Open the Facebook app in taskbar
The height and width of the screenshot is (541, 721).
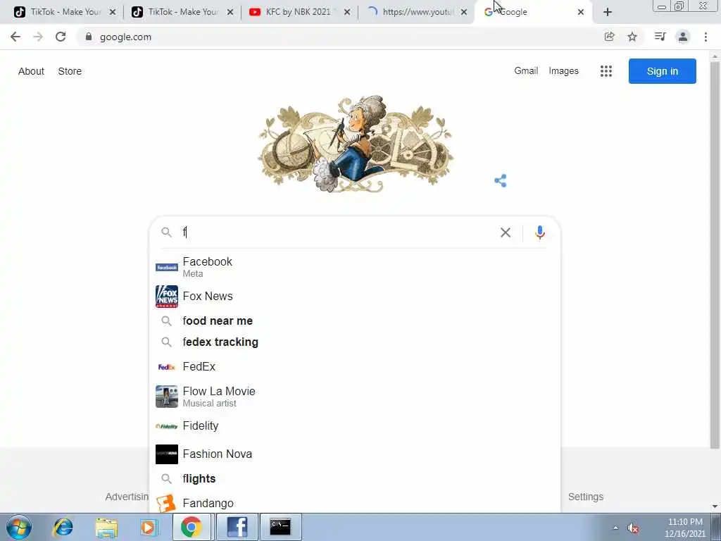237,527
